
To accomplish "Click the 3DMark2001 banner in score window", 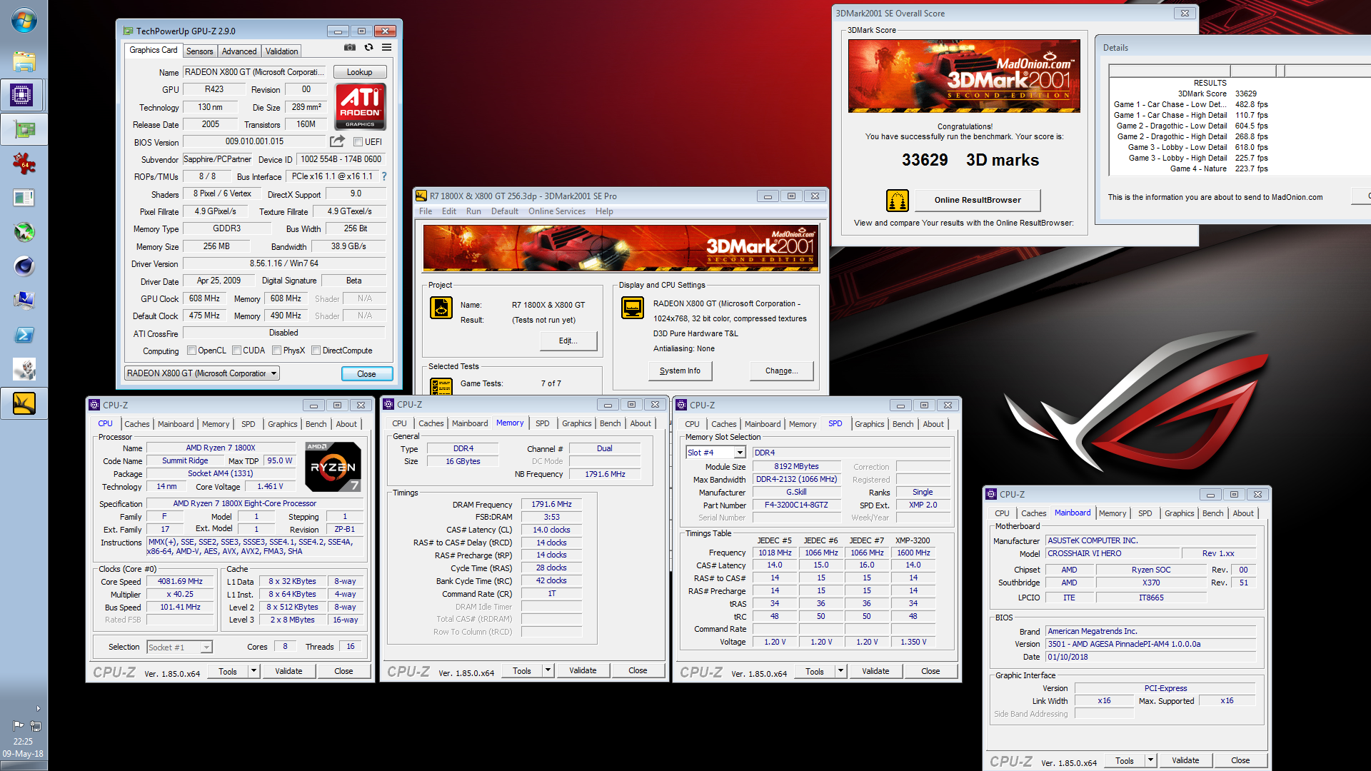I will click(964, 76).
